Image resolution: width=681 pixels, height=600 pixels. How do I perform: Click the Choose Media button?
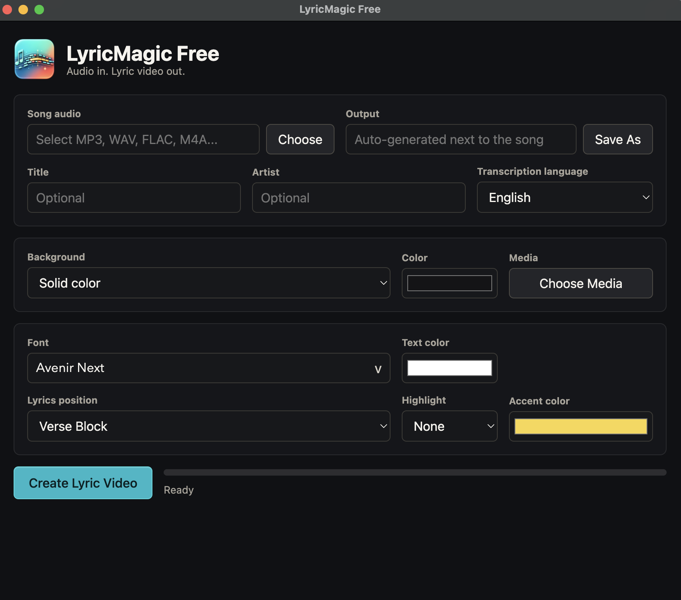tap(581, 283)
